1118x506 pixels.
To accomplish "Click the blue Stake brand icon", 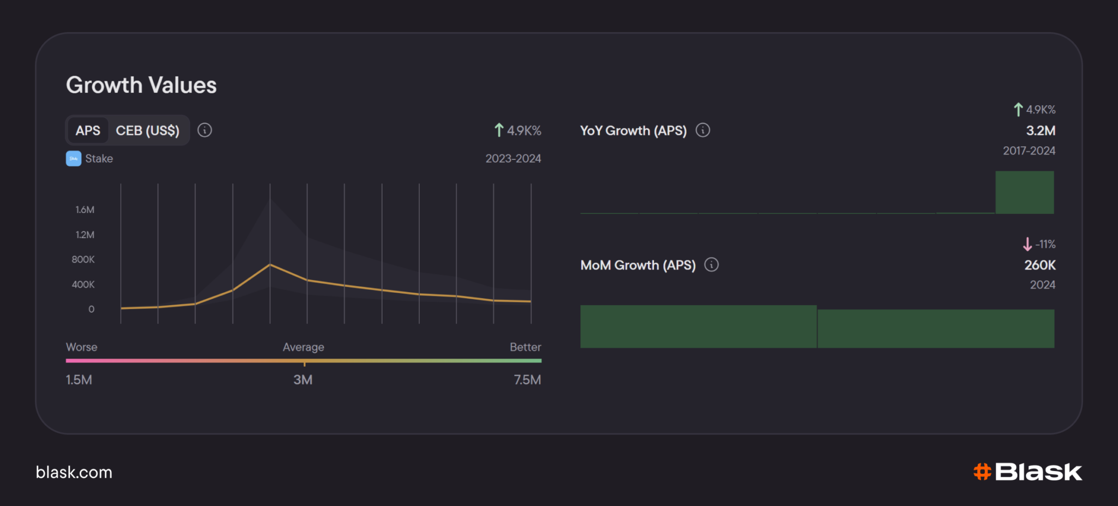I will coord(74,159).
